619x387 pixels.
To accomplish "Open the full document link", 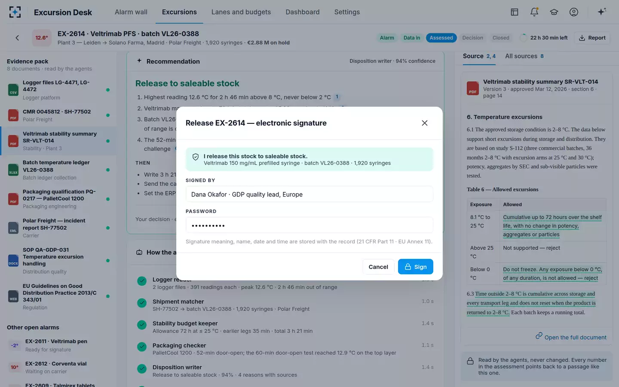I will click(x=571, y=337).
